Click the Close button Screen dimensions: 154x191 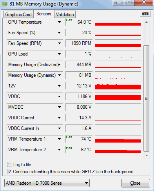(x=136, y=183)
